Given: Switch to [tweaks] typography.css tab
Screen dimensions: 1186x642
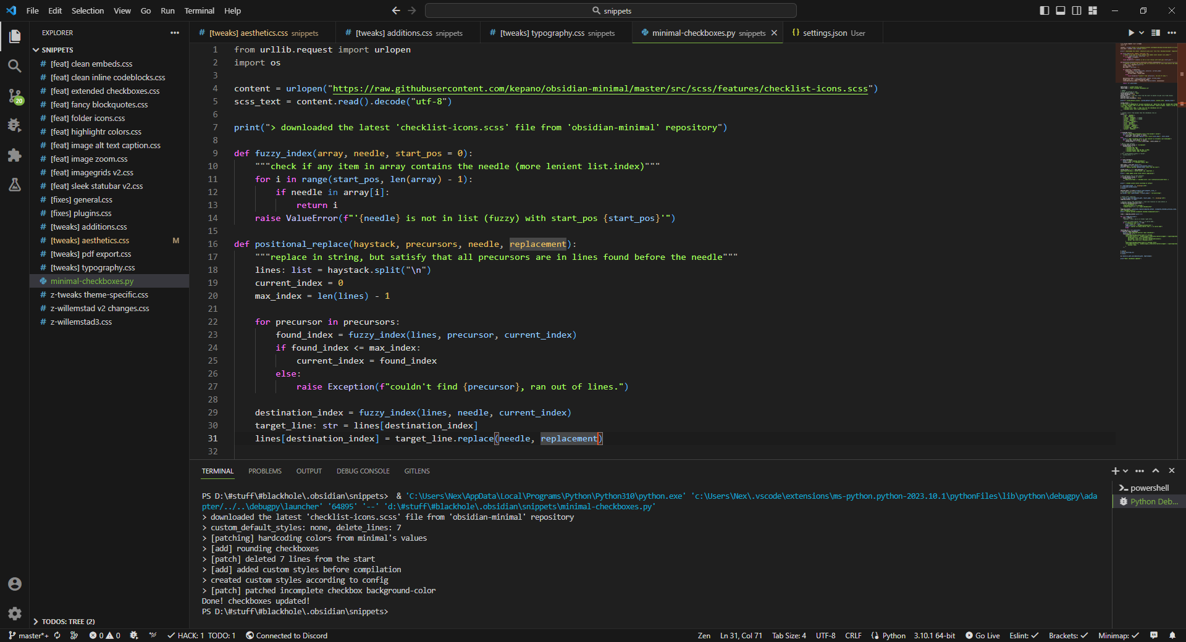Looking at the screenshot, I should (557, 33).
